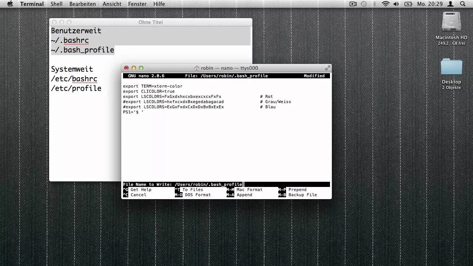
Task: Open the Time Machine menu bar icon
Action: (364, 4)
